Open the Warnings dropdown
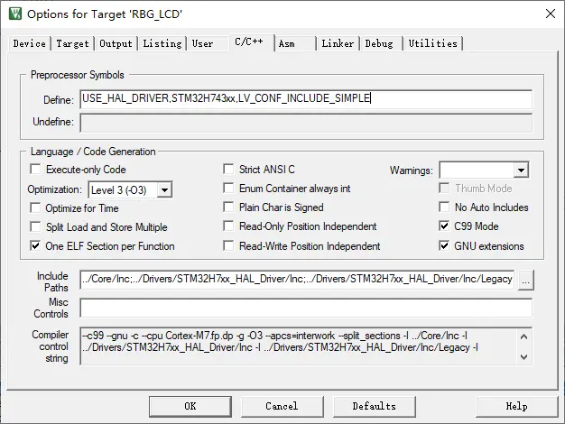565x424 pixels. (x=521, y=170)
